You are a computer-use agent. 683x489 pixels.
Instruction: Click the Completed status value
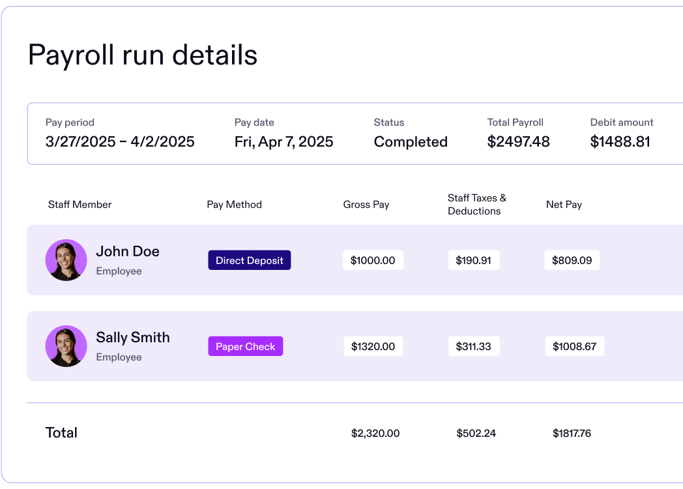411,141
